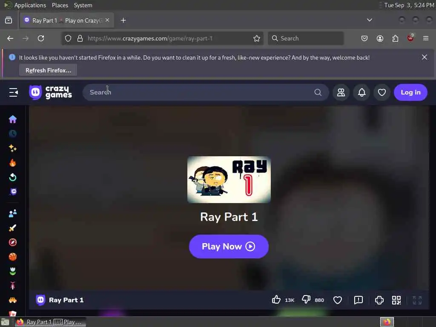This screenshot has width=436, height=327.
Task: Click the Firefox Search box
Action: [x=306, y=38]
